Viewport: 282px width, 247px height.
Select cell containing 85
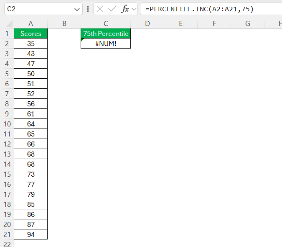pos(31,204)
